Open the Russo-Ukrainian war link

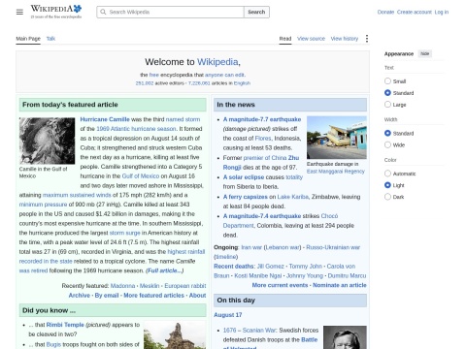tap(333, 247)
